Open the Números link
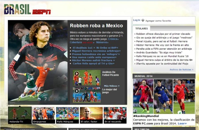 (x=102, y=42)
